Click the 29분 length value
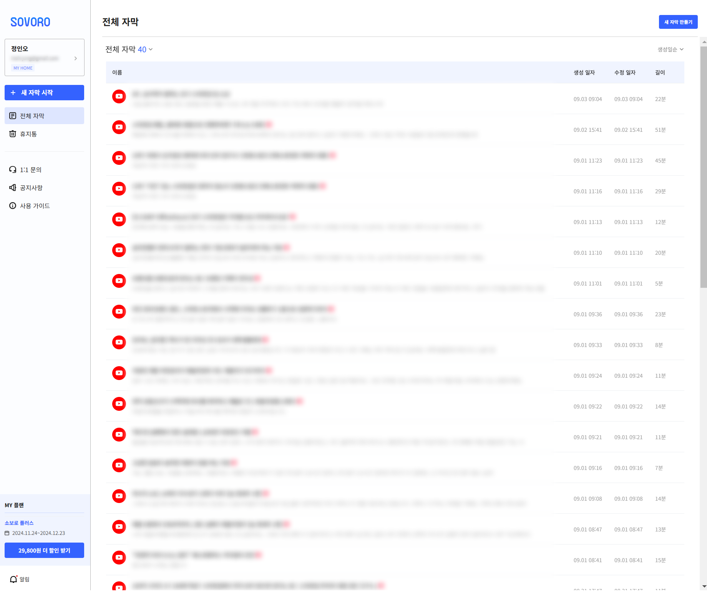The image size is (707, 591). click(660, 191)
